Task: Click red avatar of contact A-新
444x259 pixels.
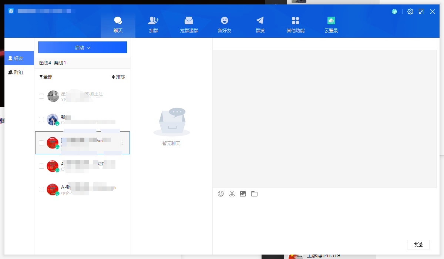Action: coord(53,189)
